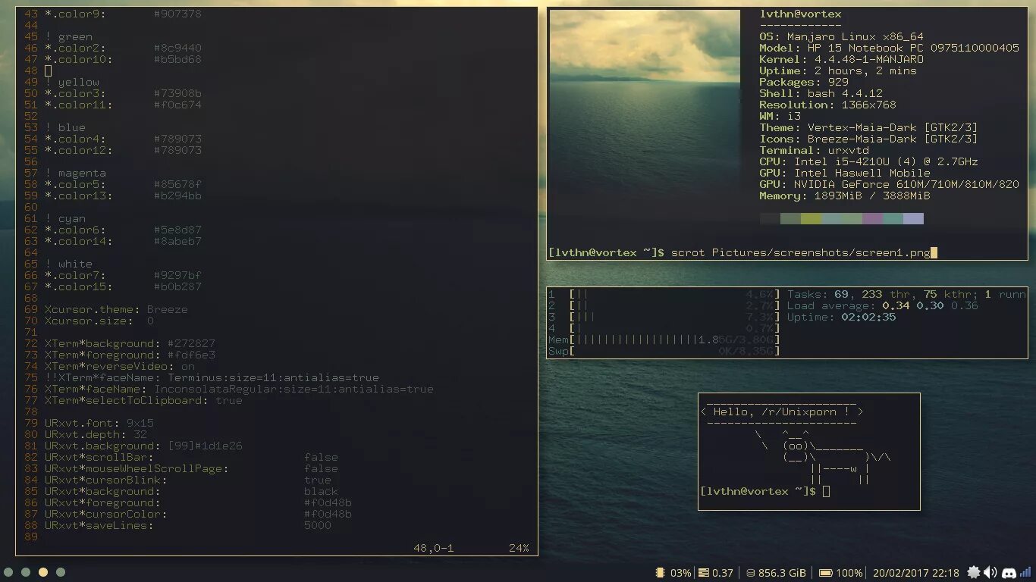Click the yellow color block in neofetch palette

(x=811, y=219)
